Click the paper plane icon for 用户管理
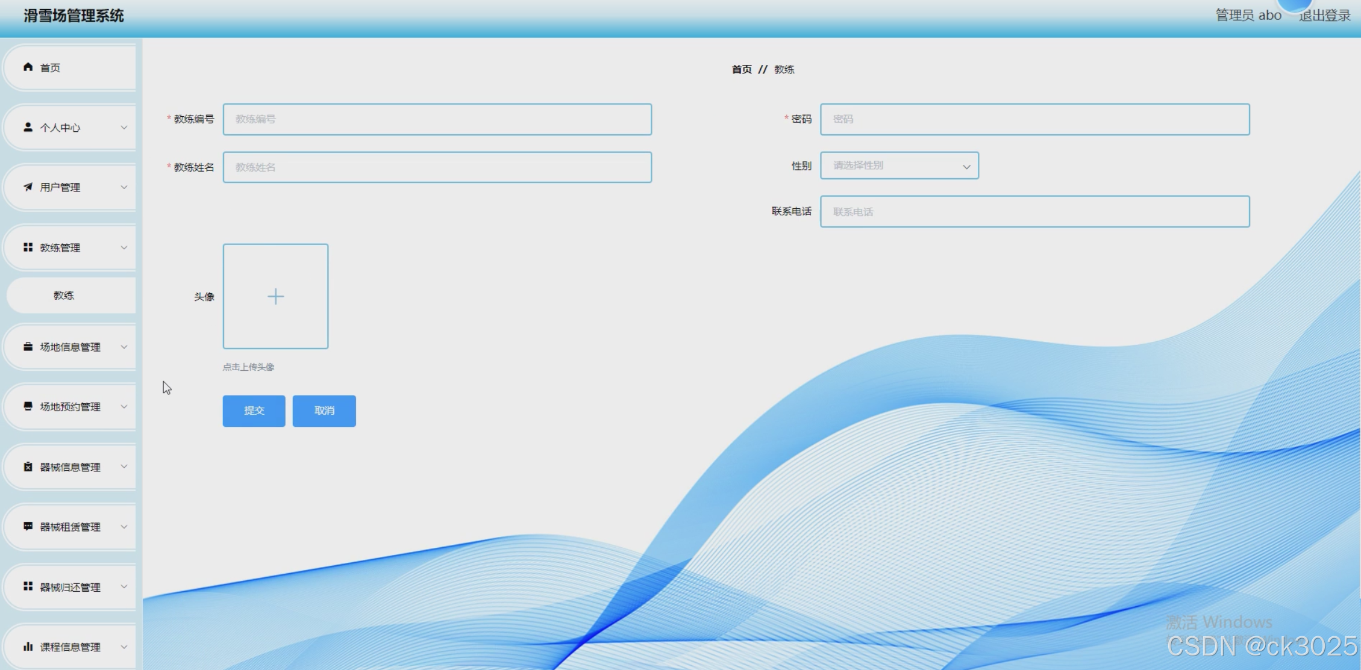Screen dimensions: 1361x670 [28, 187]
